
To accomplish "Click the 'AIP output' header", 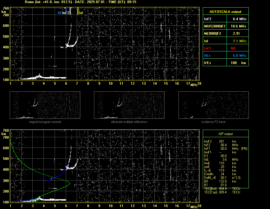I will [x=226, y=134].
